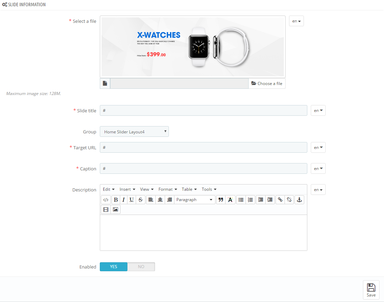The width and height of the screenshot is (384, 302).
Task: Open the Table menu in editor
Action: point(189,189)
